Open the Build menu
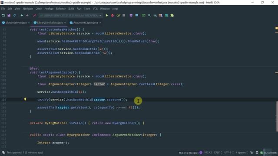278x156 pixels. pyautogui.click(x=71, y=9)
